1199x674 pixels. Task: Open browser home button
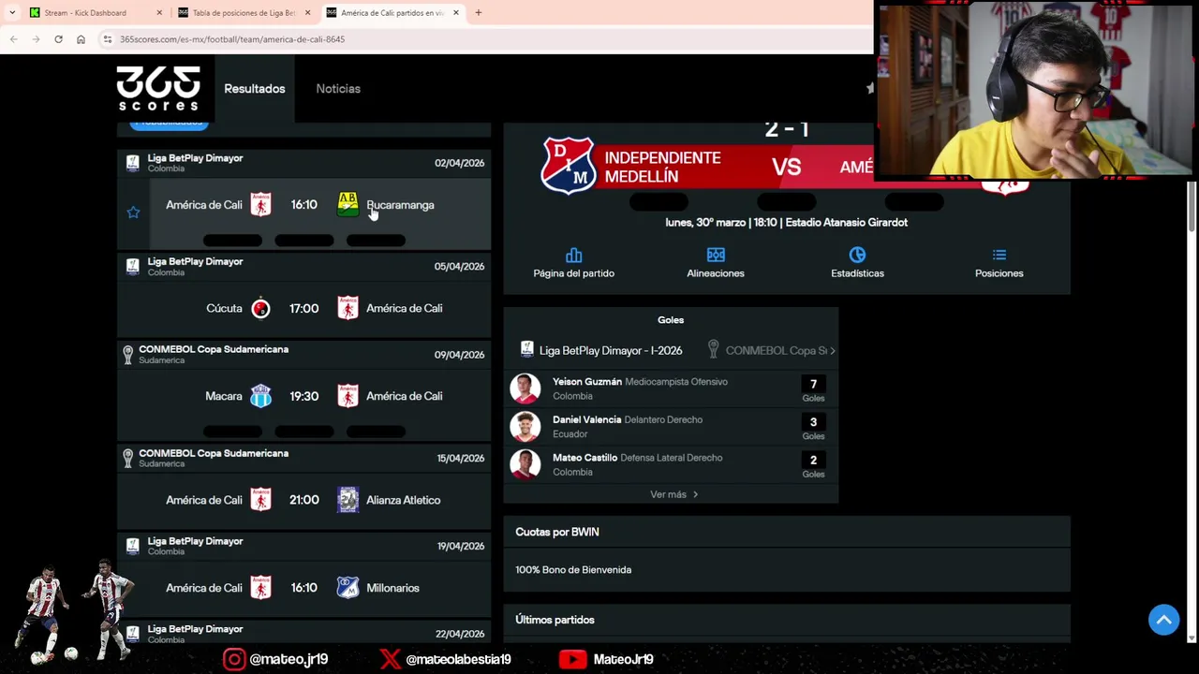pyautogui.click(x=81, y=39)
